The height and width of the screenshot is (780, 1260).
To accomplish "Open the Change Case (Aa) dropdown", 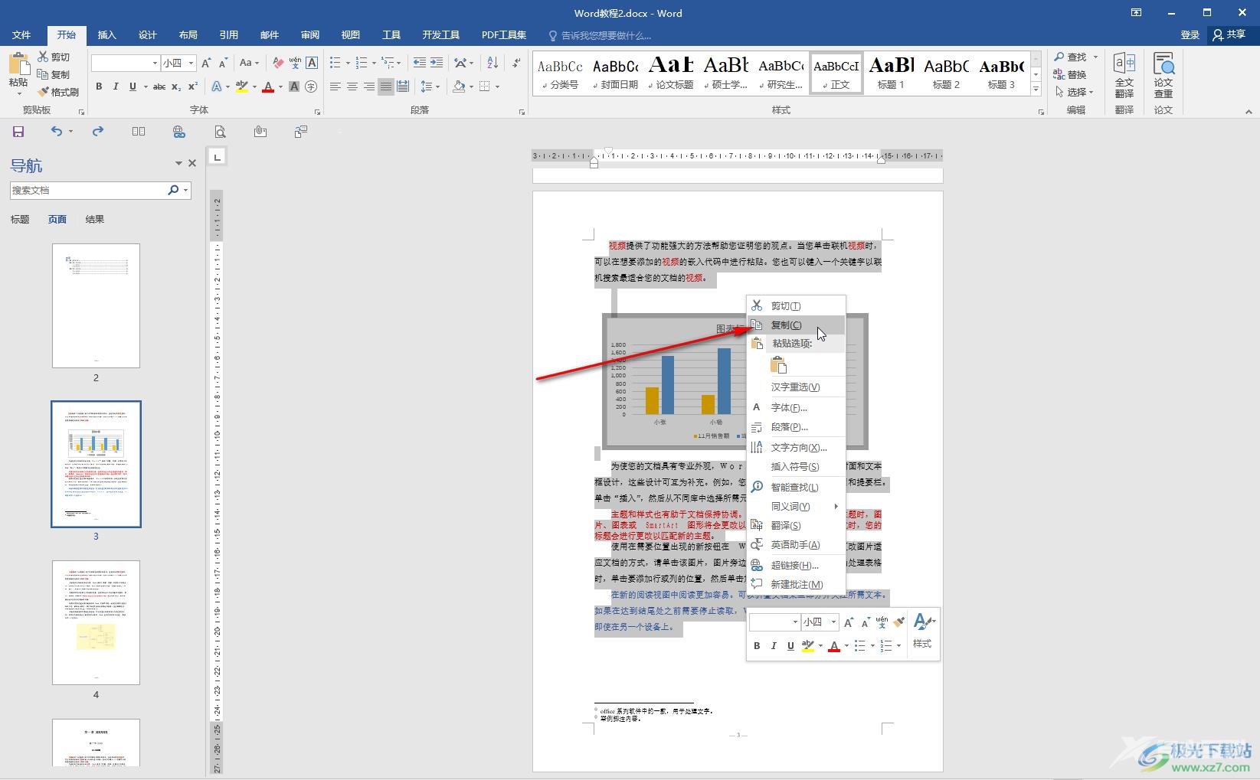I will [249, 63].
